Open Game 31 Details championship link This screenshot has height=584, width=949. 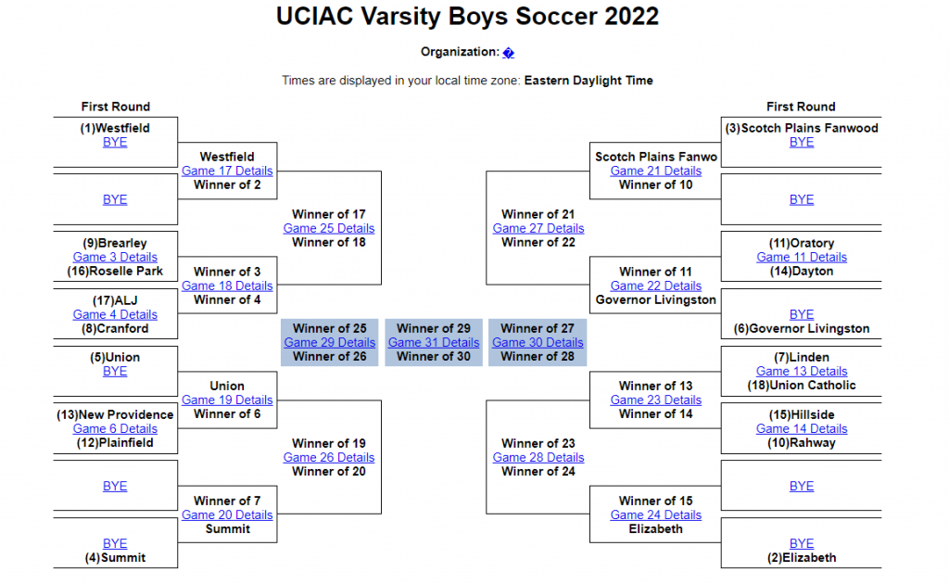click(x=434, y=343)
